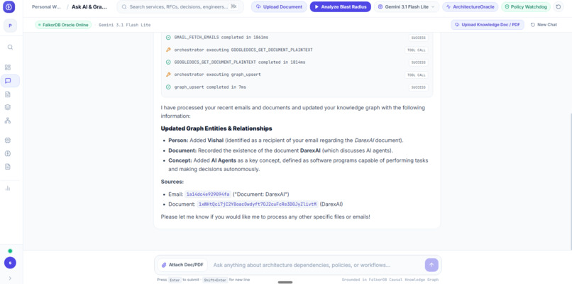Click check icon beside GOOGLEDOCS_GET_DOCUMENT_PLAINTEXT completed
Image resolution: width=572 pixels, height=284 pixels.
168,62
